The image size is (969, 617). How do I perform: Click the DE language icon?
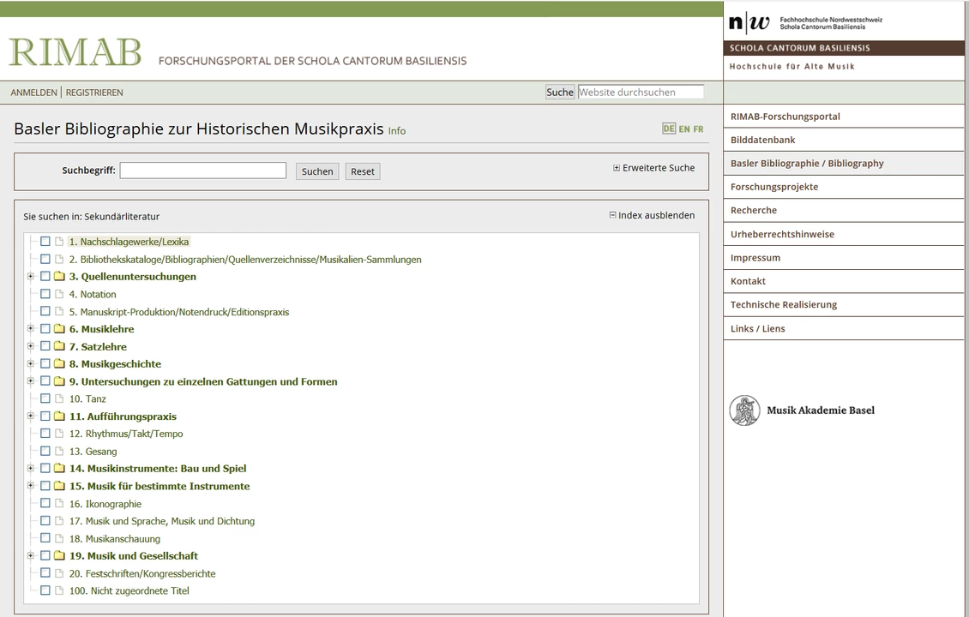pos(669,129)
